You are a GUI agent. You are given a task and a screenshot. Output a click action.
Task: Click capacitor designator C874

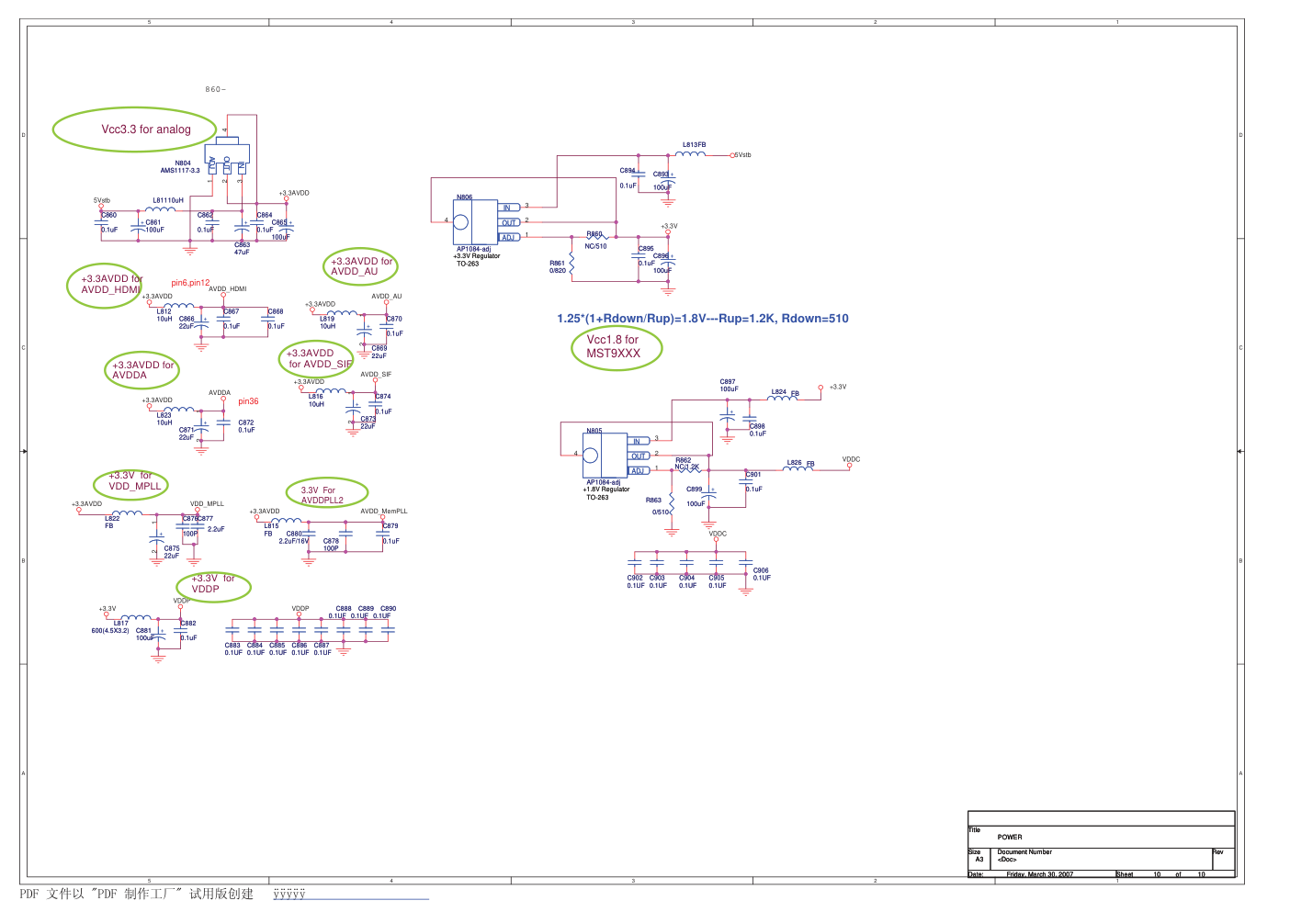[x=383, y=397]
